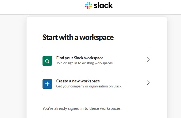The image size is (181, 118).
Task: Click the divider between Find and Create rows
Action: [97, 71]
